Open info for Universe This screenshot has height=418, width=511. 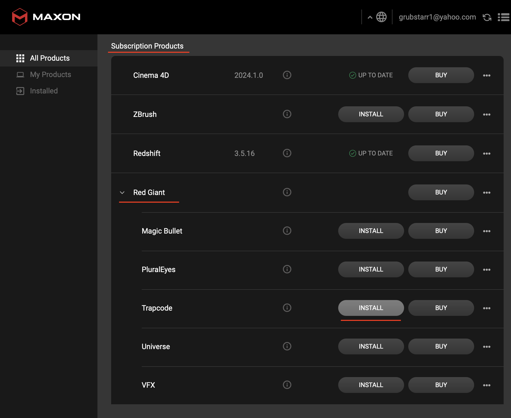click(x=287, y=346)
